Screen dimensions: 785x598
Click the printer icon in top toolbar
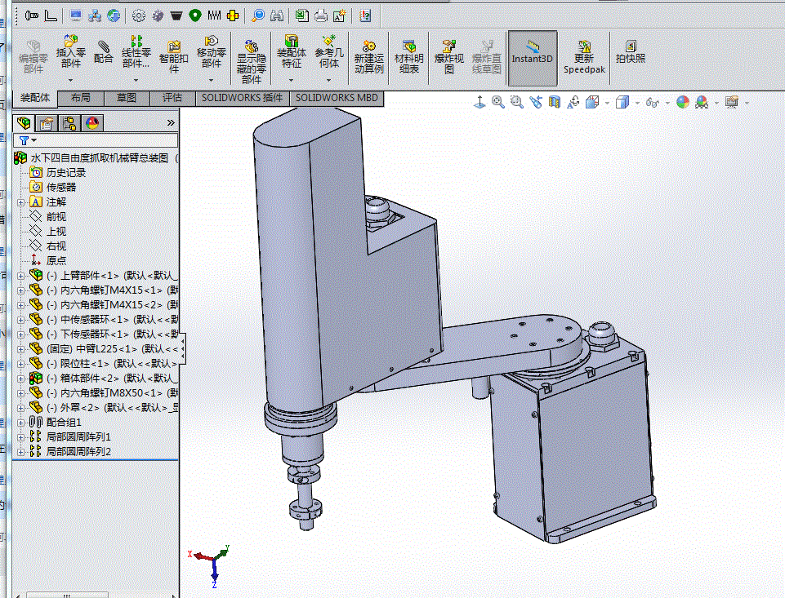coord(321,16)
